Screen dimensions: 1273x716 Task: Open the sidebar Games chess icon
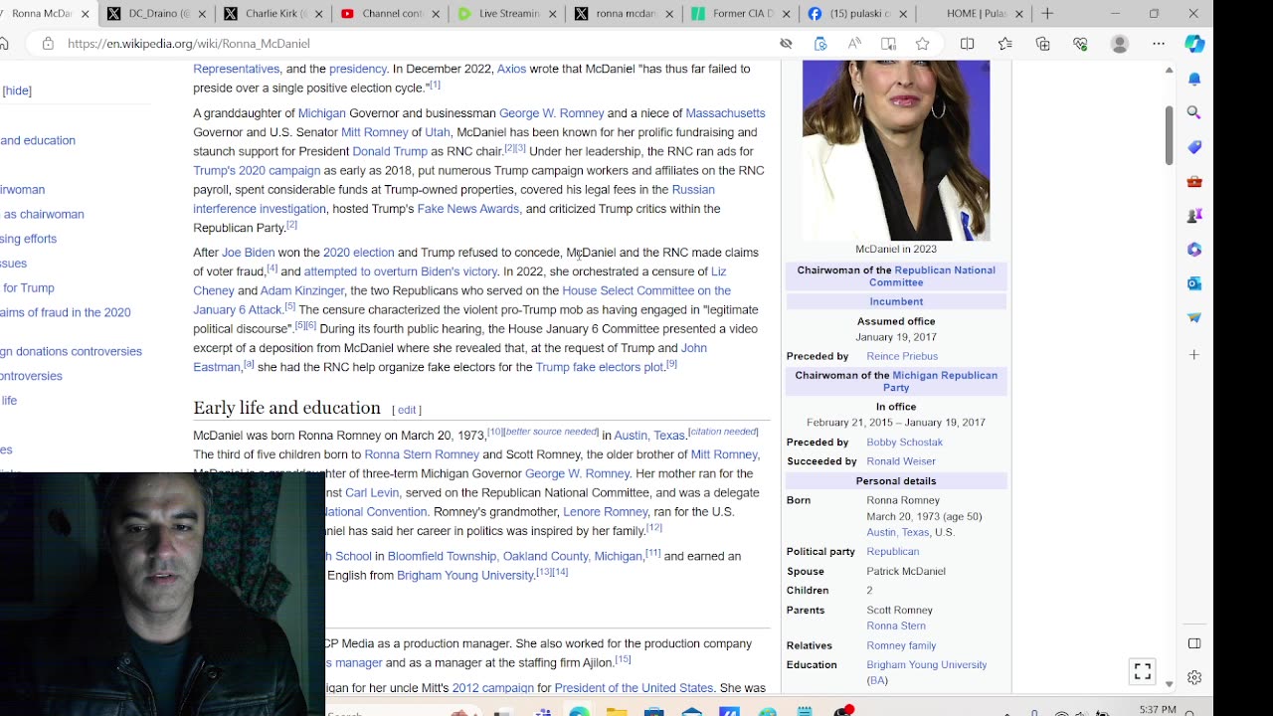(1194, 215)
